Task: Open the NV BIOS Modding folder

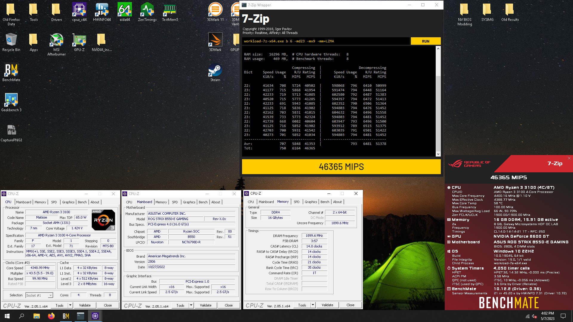Action: pos(465,14)
